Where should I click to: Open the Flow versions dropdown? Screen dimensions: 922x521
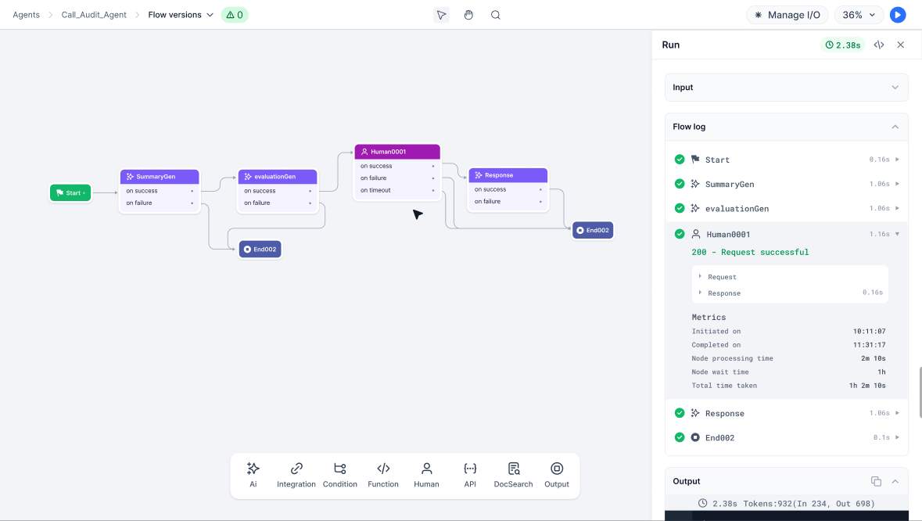click(181, 15)
